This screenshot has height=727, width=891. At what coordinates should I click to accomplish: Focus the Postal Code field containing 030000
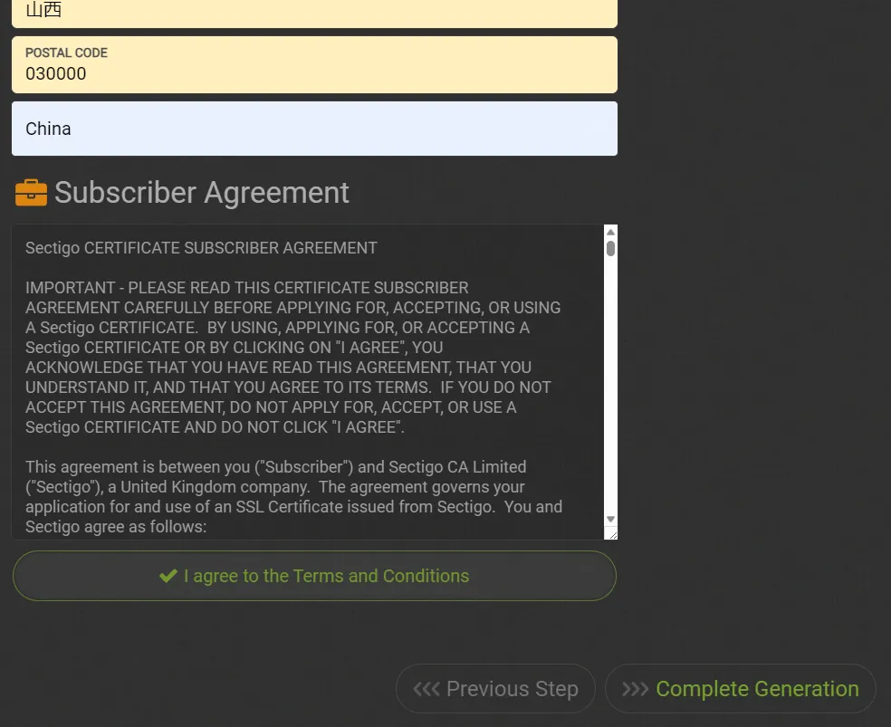(314, 74)
